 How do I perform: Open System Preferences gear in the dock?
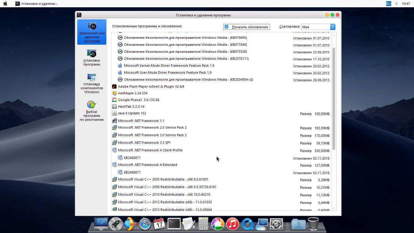click(276, 224)
